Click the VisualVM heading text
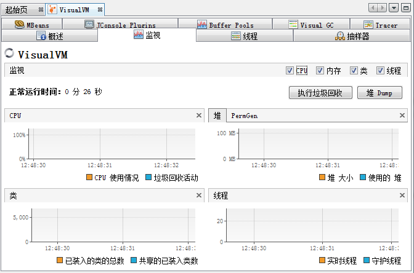This screenshot has height=273, width=414. point(43,55)
